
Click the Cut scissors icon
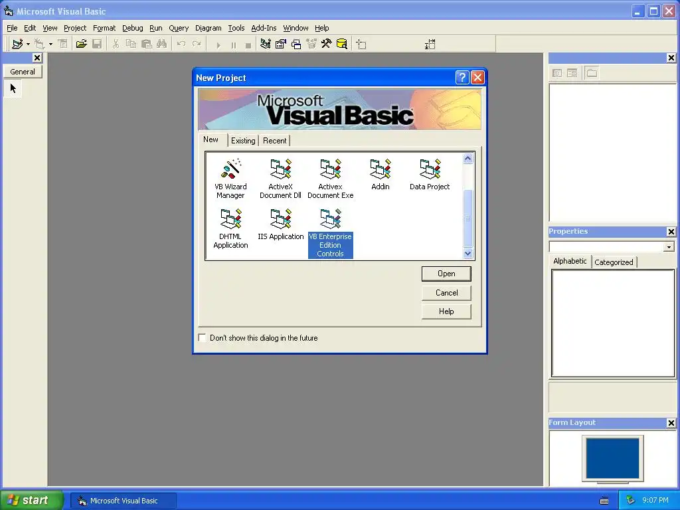[116, 44]
